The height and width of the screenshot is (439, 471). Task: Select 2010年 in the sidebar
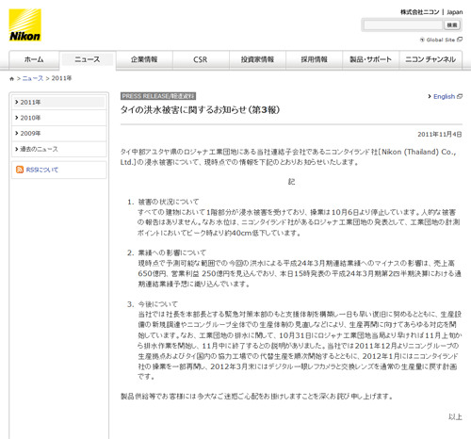59,118
